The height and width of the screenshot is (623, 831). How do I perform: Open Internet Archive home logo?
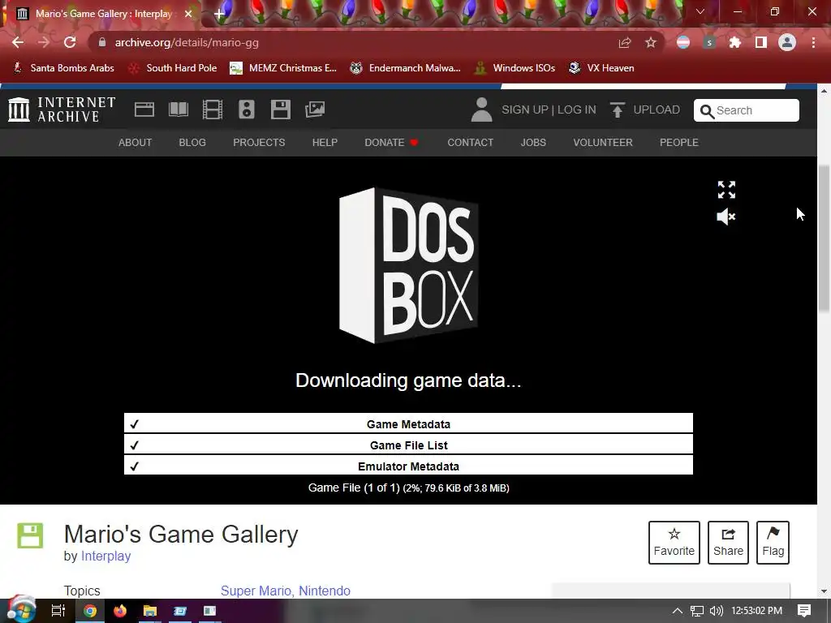tap(62, 110)
